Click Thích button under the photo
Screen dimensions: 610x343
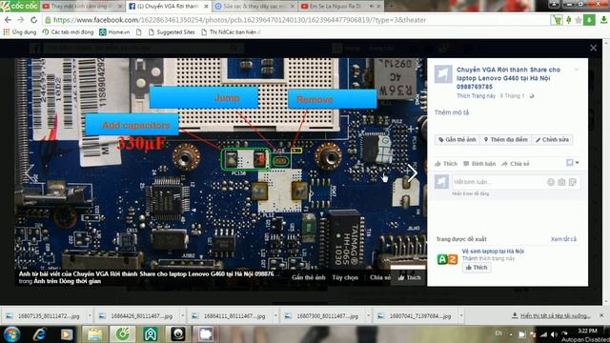(409, 277)
